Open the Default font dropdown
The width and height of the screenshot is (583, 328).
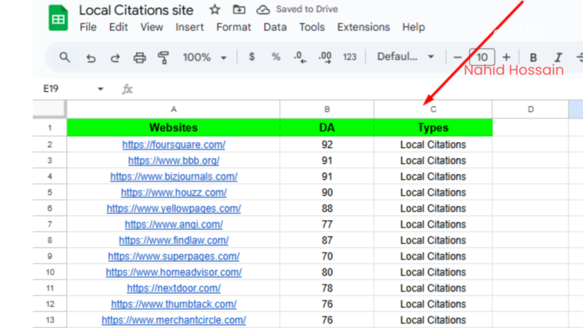405,57
